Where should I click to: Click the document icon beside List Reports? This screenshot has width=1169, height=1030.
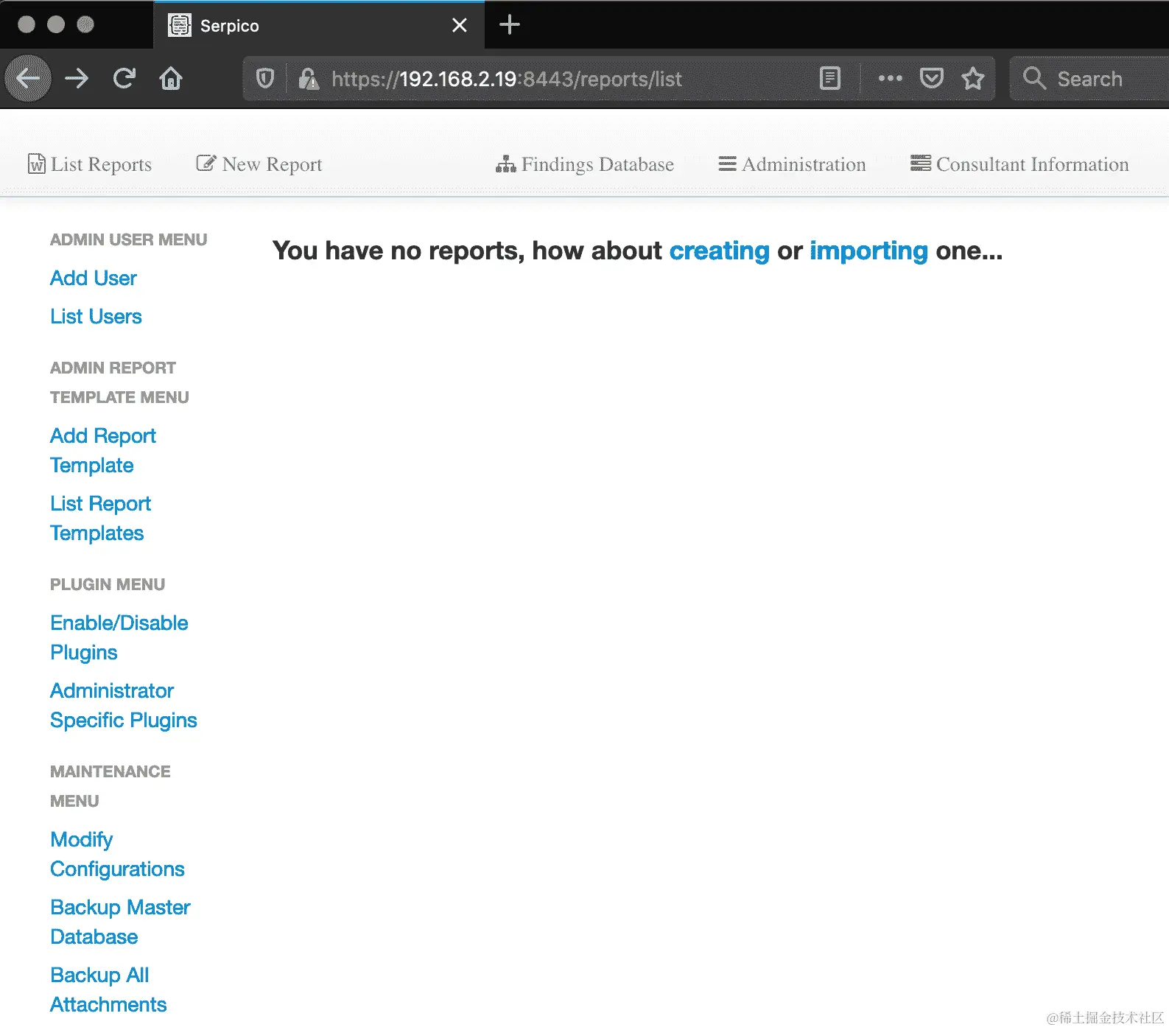[x=36, y=164]
